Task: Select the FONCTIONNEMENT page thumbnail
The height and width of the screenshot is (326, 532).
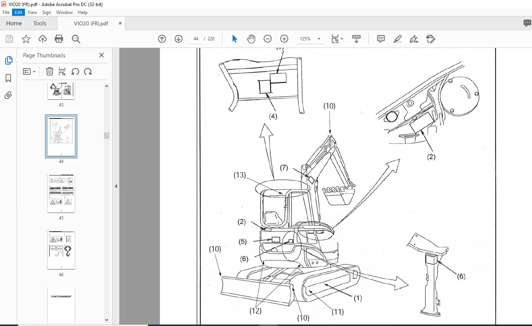Action: [61, 305]
